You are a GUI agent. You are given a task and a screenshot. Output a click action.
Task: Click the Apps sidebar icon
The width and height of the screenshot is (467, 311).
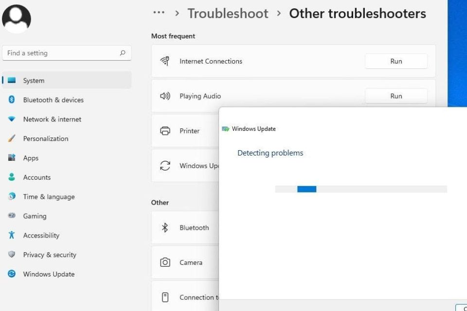pyautogui.click(x=12, y=157)
